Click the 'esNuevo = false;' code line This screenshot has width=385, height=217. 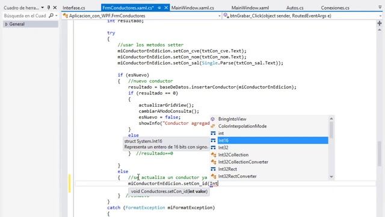159,117
